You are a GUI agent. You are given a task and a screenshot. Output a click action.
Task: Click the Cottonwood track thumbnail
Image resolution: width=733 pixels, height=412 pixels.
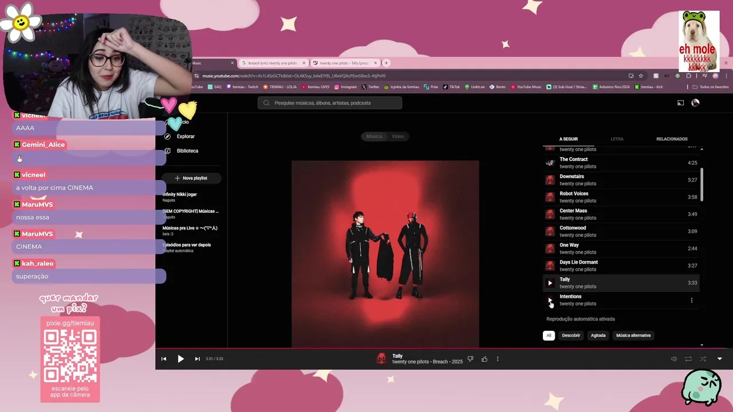click(550, 231)
